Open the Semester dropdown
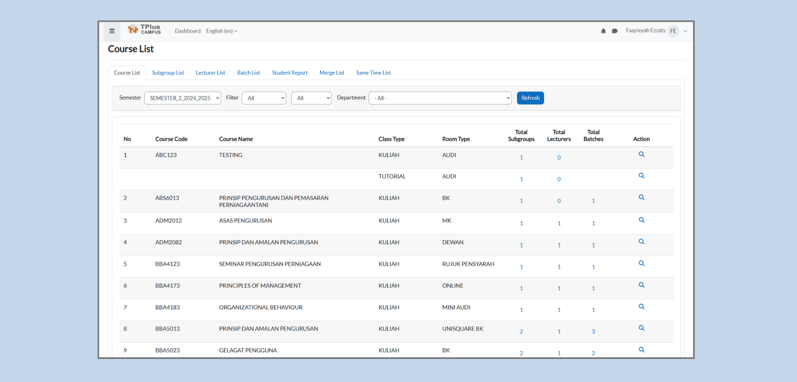The width and height of the screenshot is (797, 382). (x=182, y=98)
